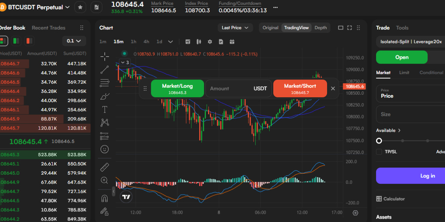Open the Last Price dropdown
Viewport: 445px width, 222px height.
[235, 27]
